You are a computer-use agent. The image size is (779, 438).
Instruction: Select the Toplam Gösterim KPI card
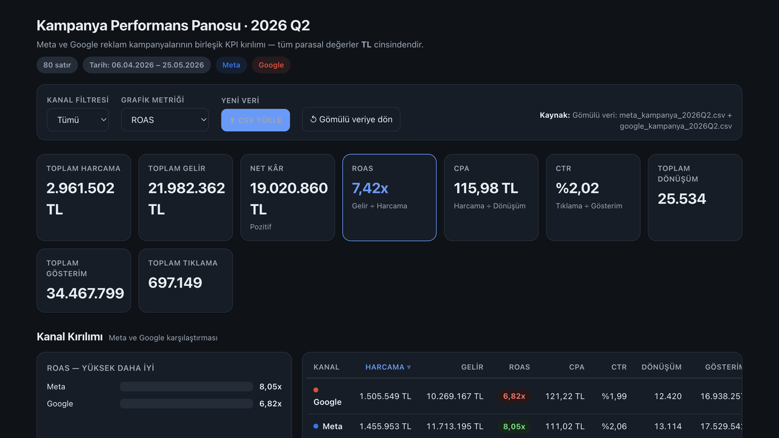(84, 280)
